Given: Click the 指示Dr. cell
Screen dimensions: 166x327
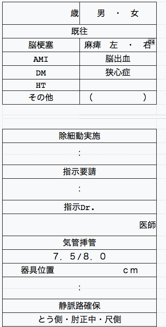Looking at the screenshot, I should (79, 207).
